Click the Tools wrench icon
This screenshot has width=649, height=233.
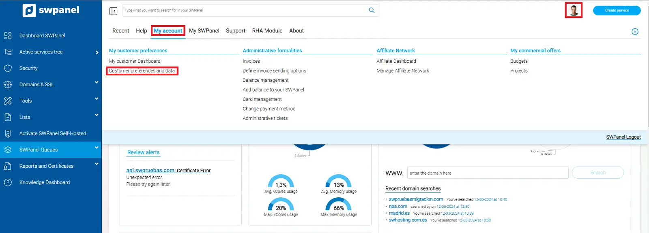point(8,101)
